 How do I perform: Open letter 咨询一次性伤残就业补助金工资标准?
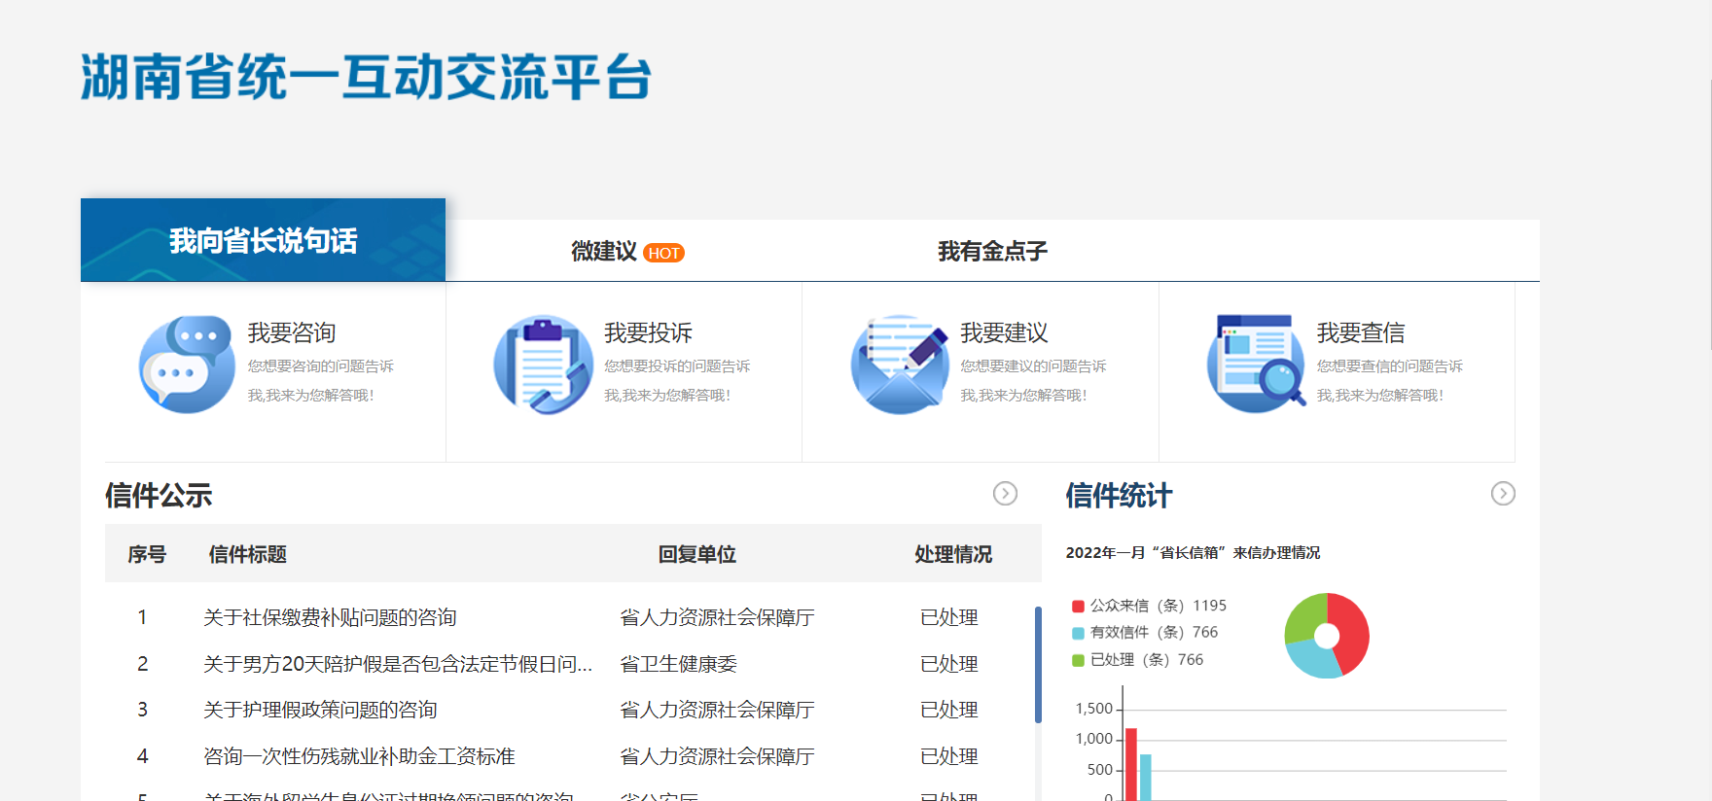point(359,756)
